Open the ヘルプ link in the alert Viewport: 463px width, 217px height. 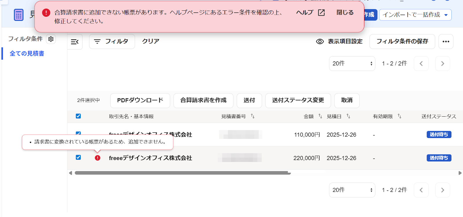coord(305,12)
